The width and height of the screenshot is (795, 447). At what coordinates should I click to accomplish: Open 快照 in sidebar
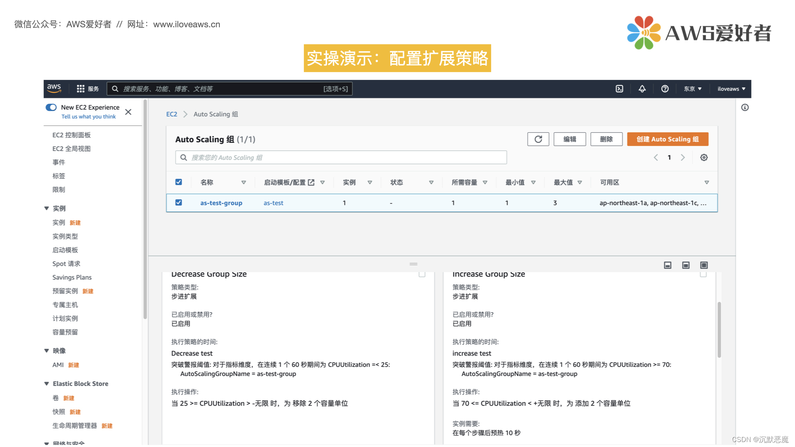(x=59, y=412)
